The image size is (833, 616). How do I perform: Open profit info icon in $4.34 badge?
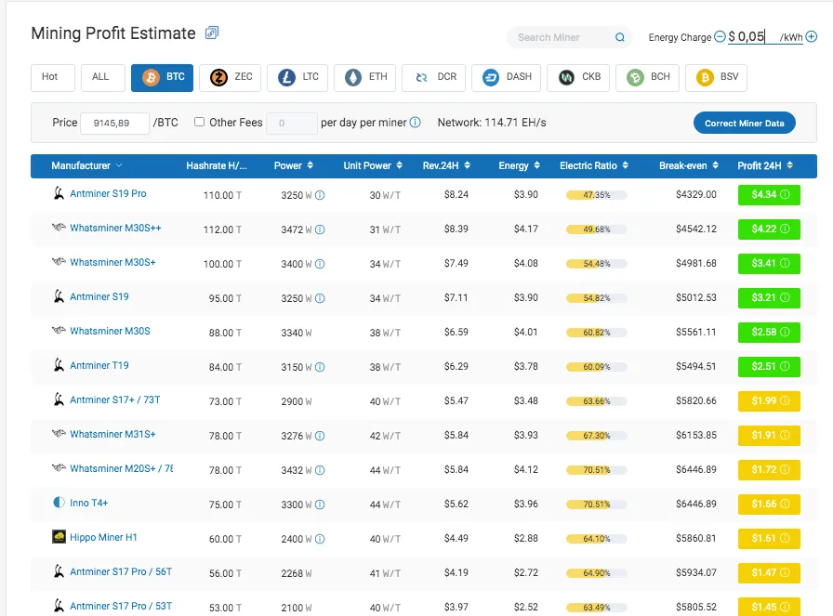[785, 194]
